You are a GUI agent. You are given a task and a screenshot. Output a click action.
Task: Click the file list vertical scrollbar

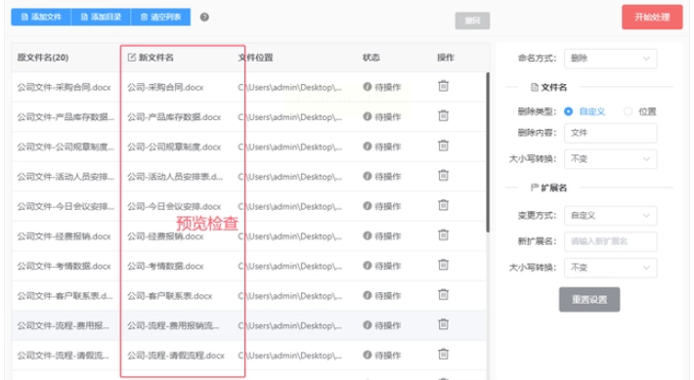(x=488, y=152)
